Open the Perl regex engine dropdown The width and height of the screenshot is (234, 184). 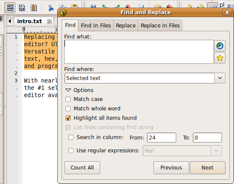click(216, 151)
